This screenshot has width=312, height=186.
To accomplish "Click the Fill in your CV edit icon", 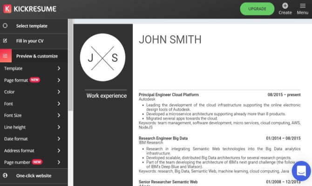I will click(5, 41).
